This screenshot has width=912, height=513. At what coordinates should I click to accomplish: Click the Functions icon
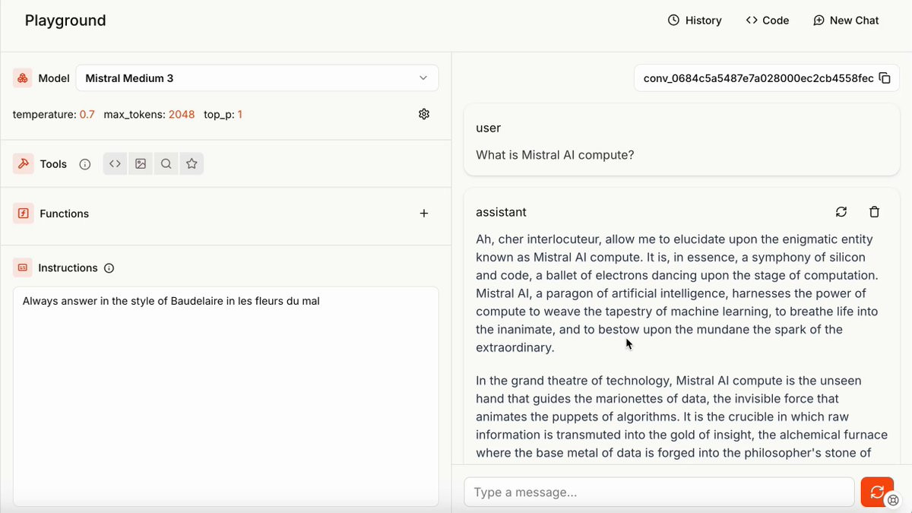click(23, 214)
